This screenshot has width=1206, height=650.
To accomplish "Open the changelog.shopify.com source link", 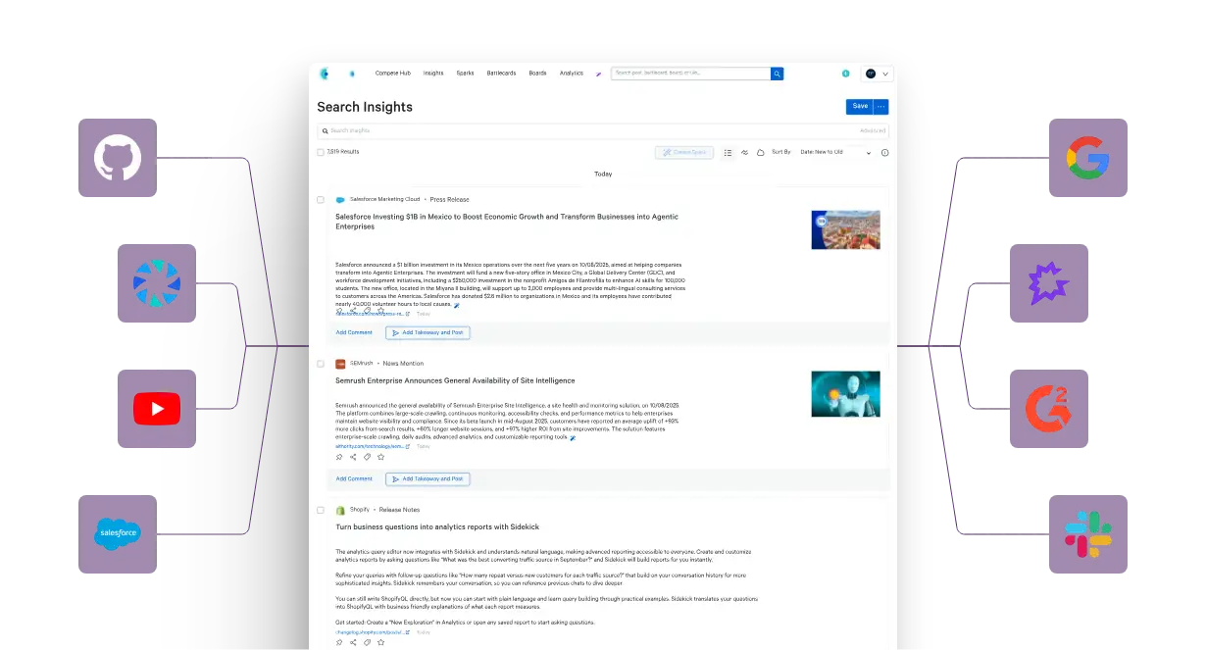I will (373, 632).
